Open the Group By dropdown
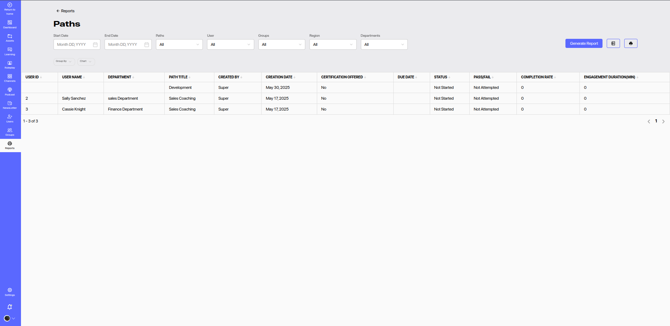Viewport: 670px width, 326px height. pos(64,61)
